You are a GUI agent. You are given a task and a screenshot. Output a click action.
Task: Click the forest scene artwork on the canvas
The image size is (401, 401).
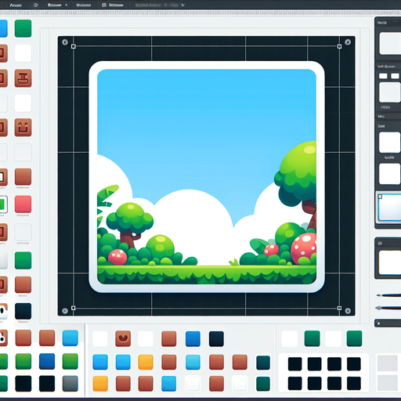tap(207, 177)
